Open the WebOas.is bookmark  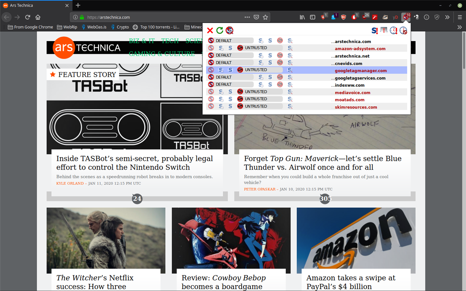tap(94, 27)
